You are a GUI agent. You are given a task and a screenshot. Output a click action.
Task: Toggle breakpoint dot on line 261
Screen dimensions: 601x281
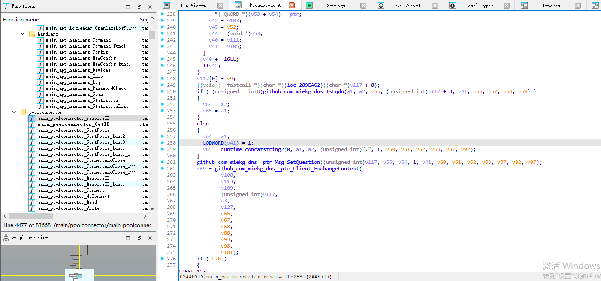pos(162,162)
